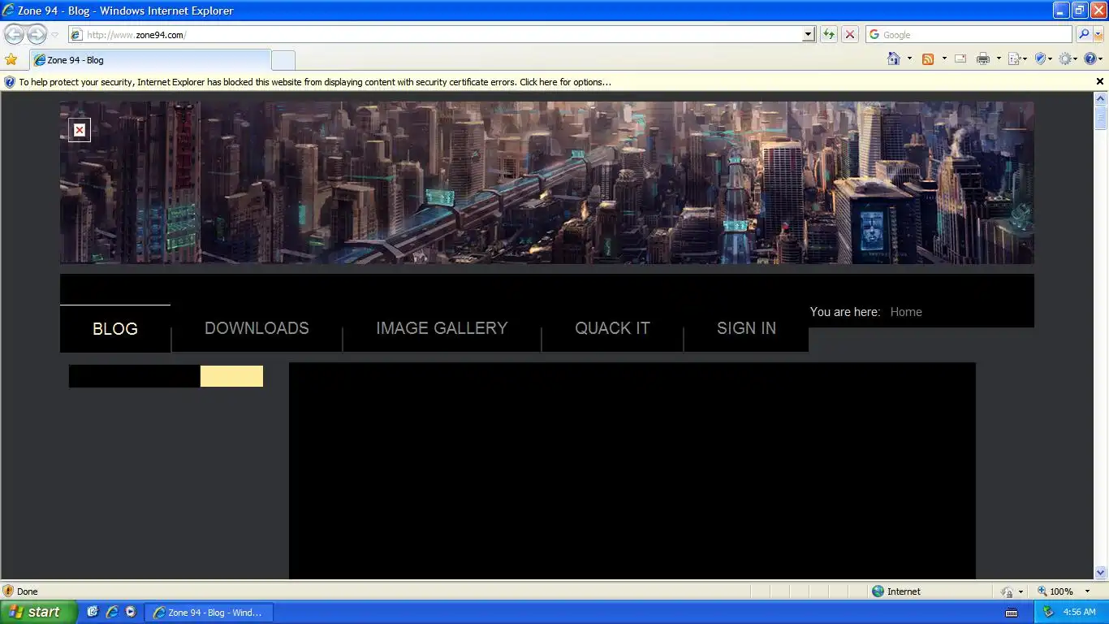Click the Forward navigation arrow
Screen dimensions: 1109x624
[x=37, y=34]
